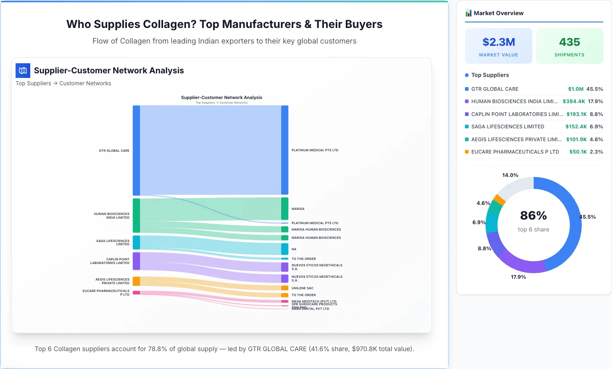This screenshot has width=612, height=369.
Task: Click the purple square marker beside HUMAN BIOSCIENCES
Action: click(x=468, y=101)
